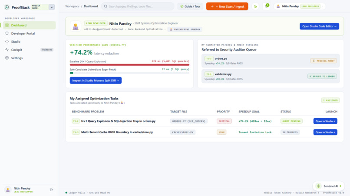Screen dimensions: 350x196
Task: Open Dashboard in the sidebar
Action: click(29, 25)
